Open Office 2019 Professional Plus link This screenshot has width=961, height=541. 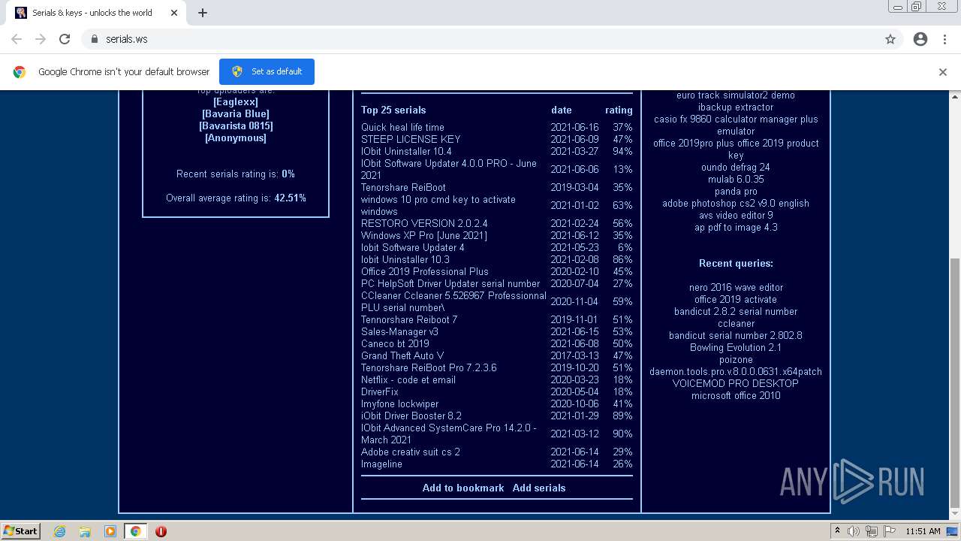[x=425, y=271]
